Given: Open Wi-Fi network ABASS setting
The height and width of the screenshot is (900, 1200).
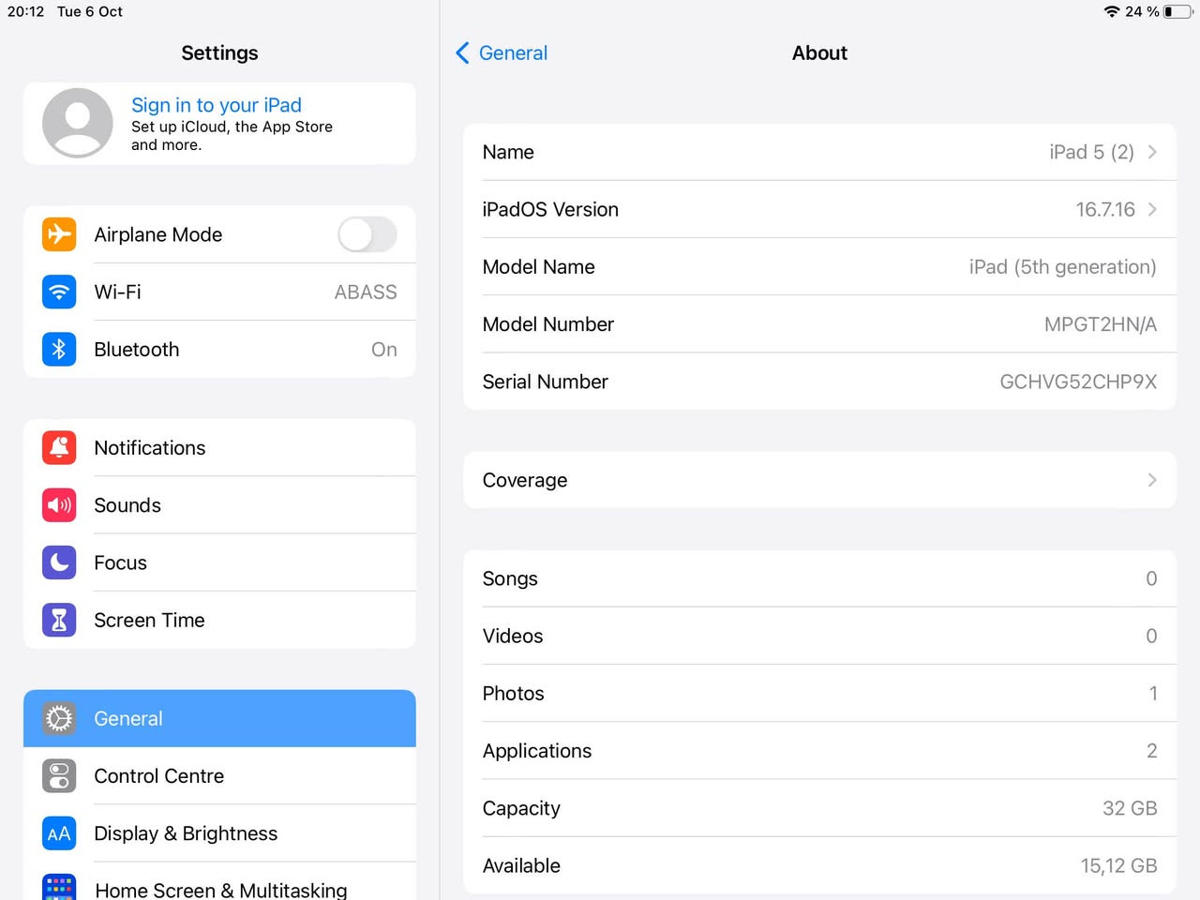Looking at the screenshot, I should (x=219, y=292).
